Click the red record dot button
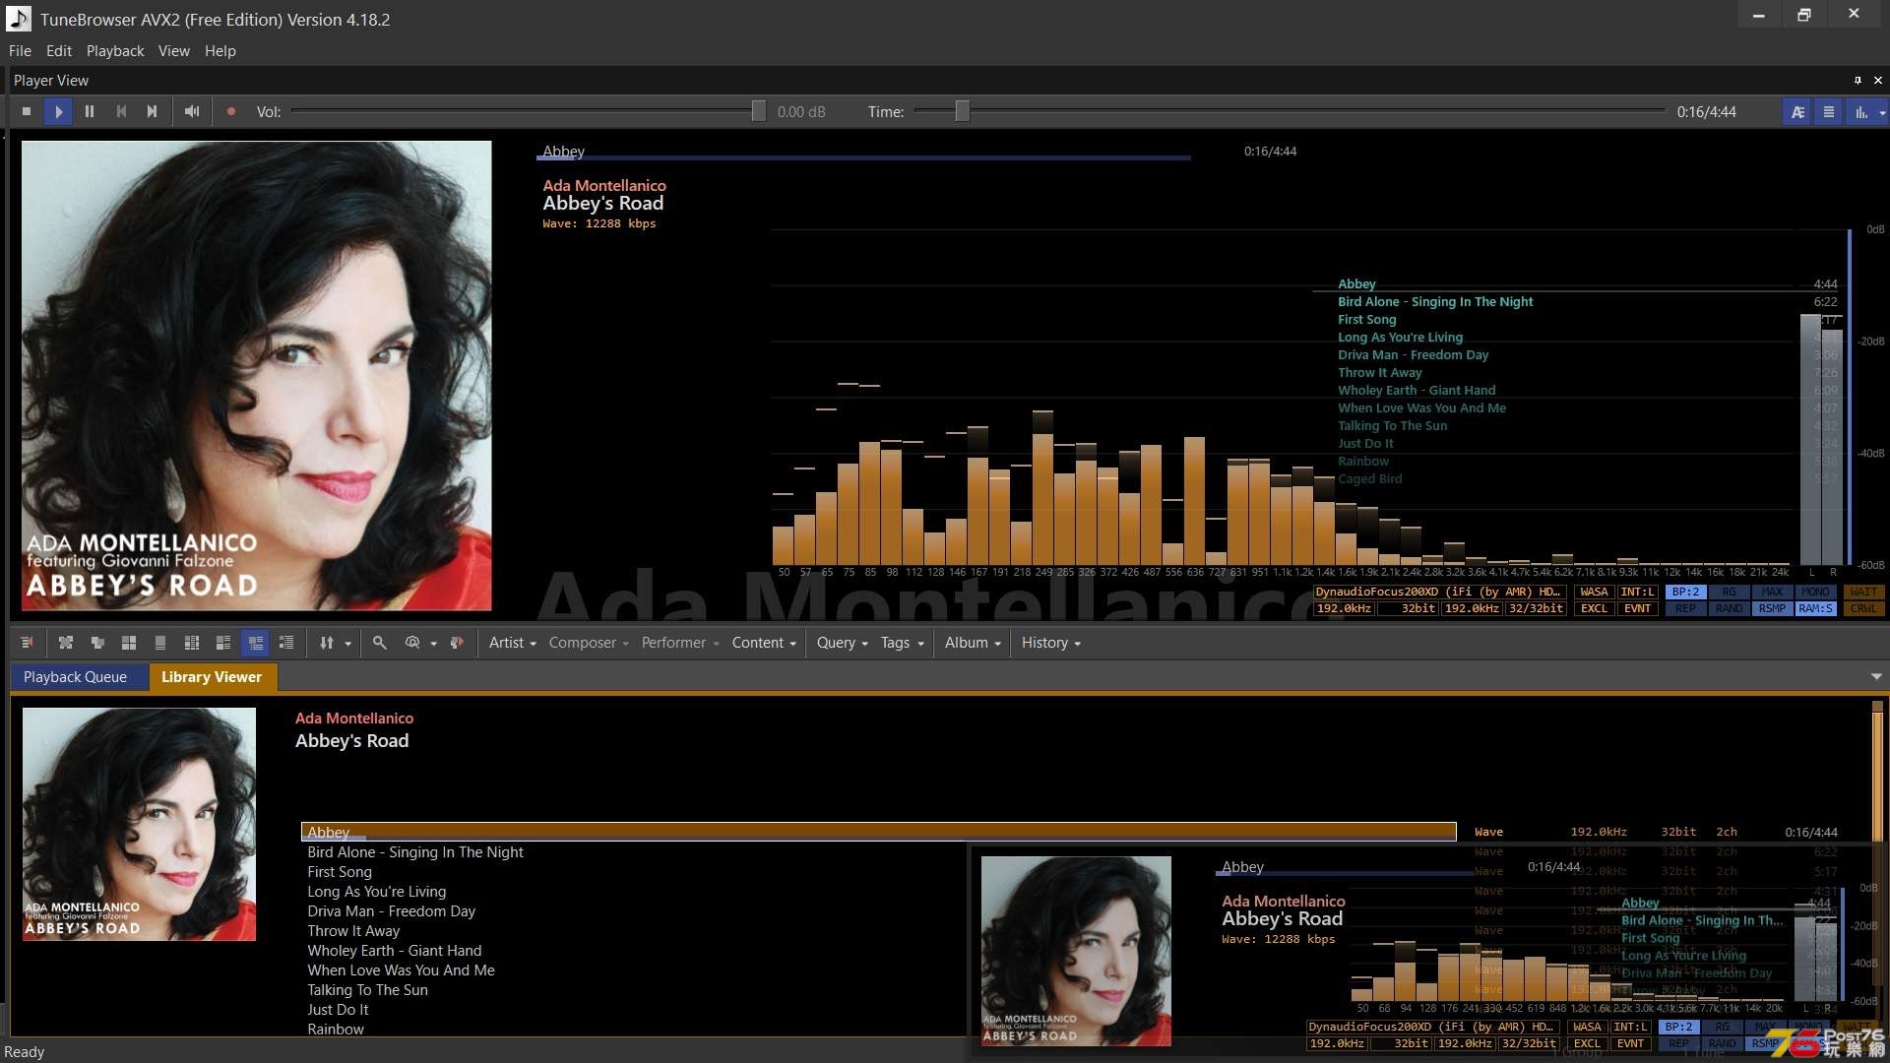The image size is (1890, 1063). (230, 112)
